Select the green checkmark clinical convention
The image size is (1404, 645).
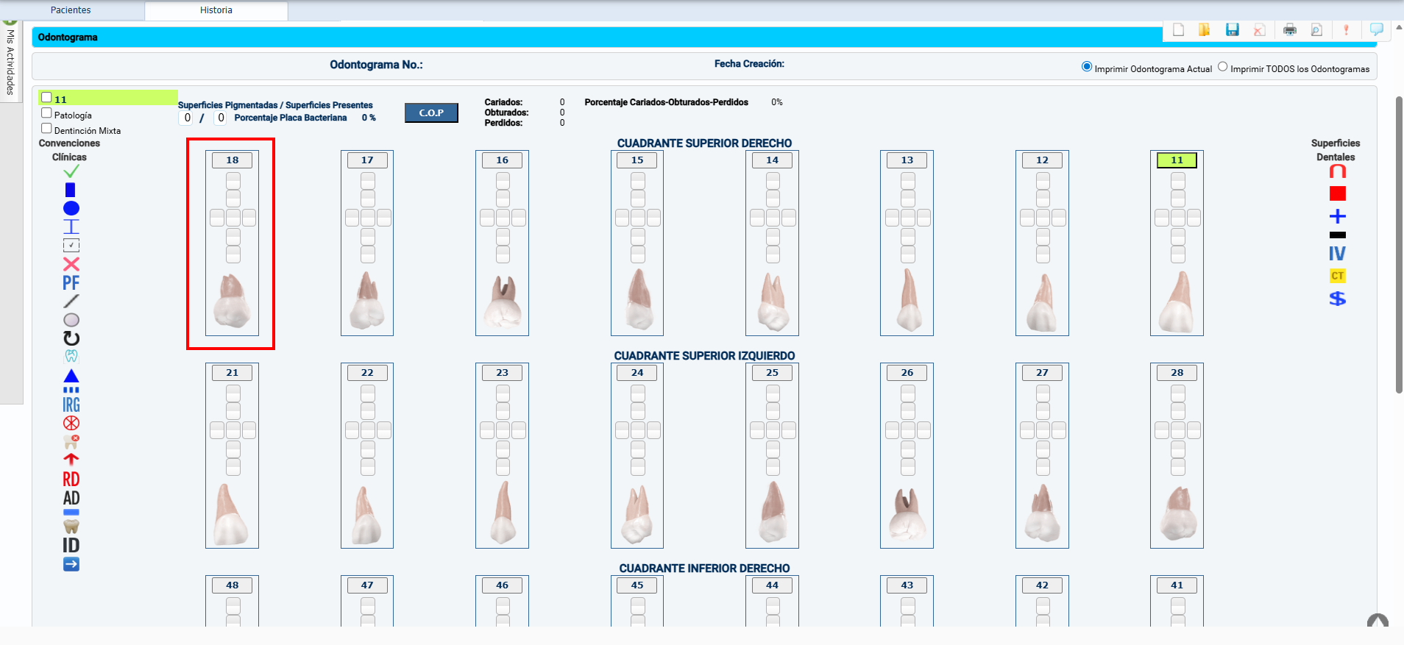click(71, 171)
